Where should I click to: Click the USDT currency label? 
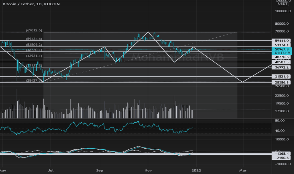(283, 3)
